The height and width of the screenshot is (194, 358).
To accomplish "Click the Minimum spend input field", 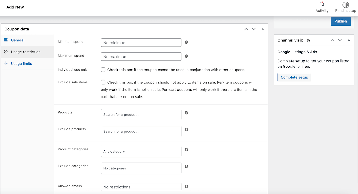I will point(141,43).
